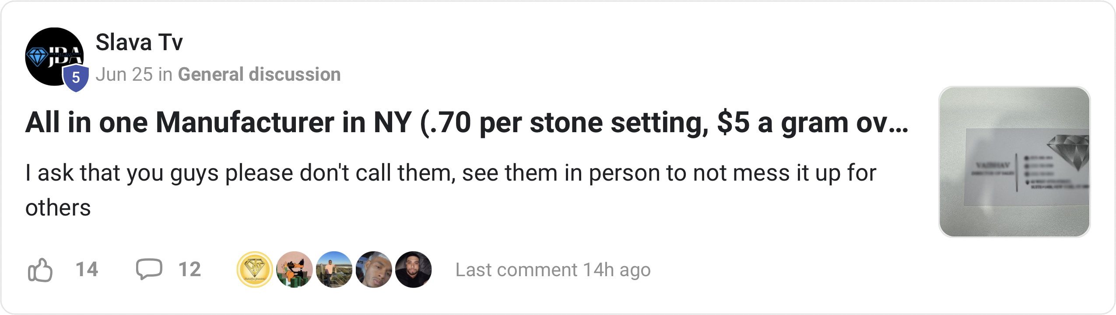Open the blurred business card thumbnail
Image resolution: width=1116 pixels, height=315 pixels.
[x=1014, y=162]
